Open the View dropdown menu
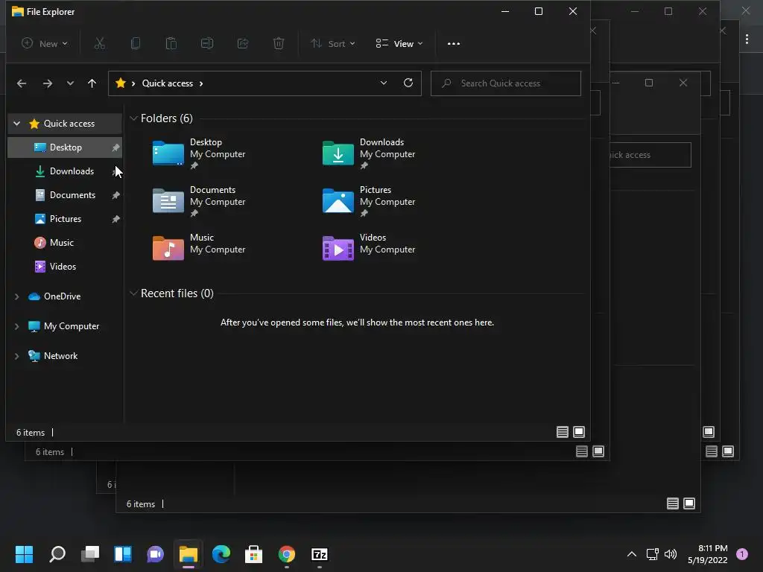Image resolution: width=763 pixels, height=572 pixels. point(399,44)
